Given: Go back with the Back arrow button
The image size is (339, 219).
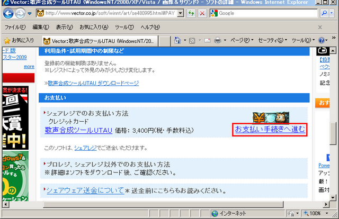Looking at the screenshot, I should (x=8, y=13).
